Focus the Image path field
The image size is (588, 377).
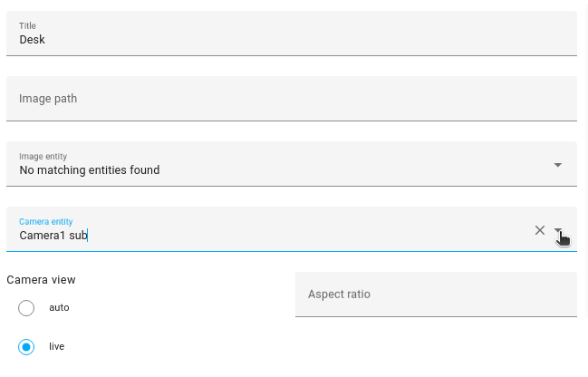(x=291, y=99)
